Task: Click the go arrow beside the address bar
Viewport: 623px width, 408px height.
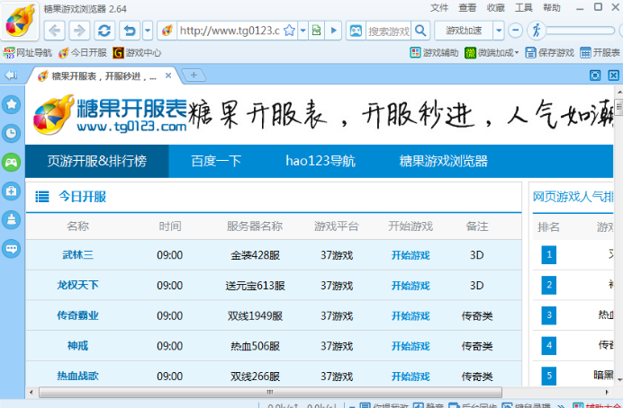Action: 333,31
